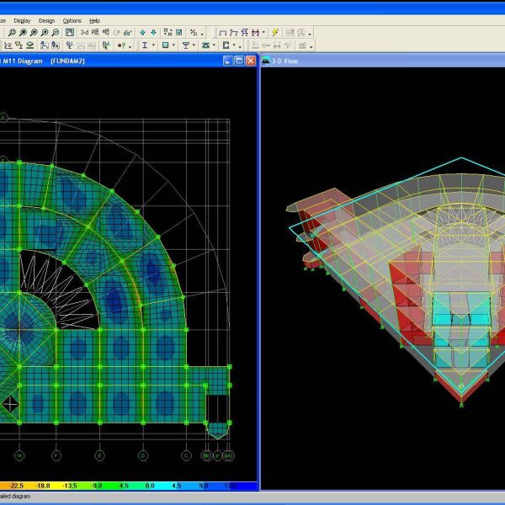Expand the I-section frame dropdown arrow
Viewport: 505px width, 505px height.
click(153, 45)
